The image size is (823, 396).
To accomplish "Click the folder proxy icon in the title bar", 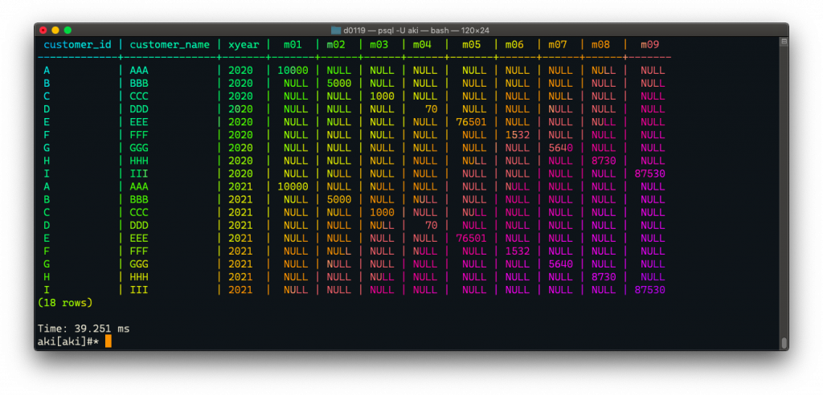I will point(336,30).
